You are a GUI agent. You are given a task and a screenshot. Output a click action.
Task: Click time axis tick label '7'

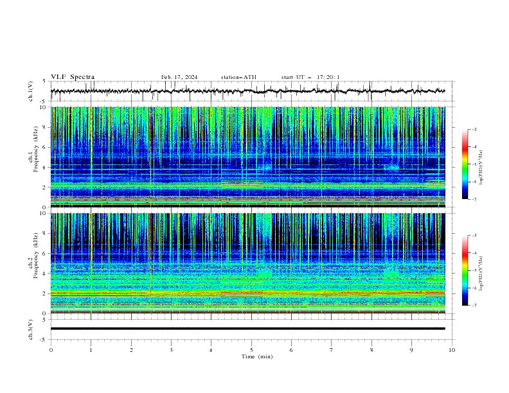point(332,350)
